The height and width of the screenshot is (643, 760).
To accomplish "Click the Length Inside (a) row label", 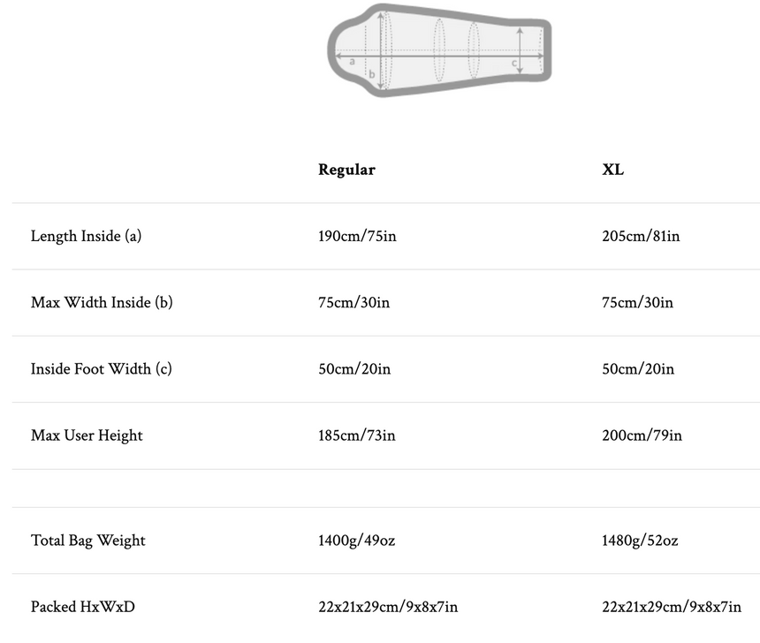I will [86, 236].
